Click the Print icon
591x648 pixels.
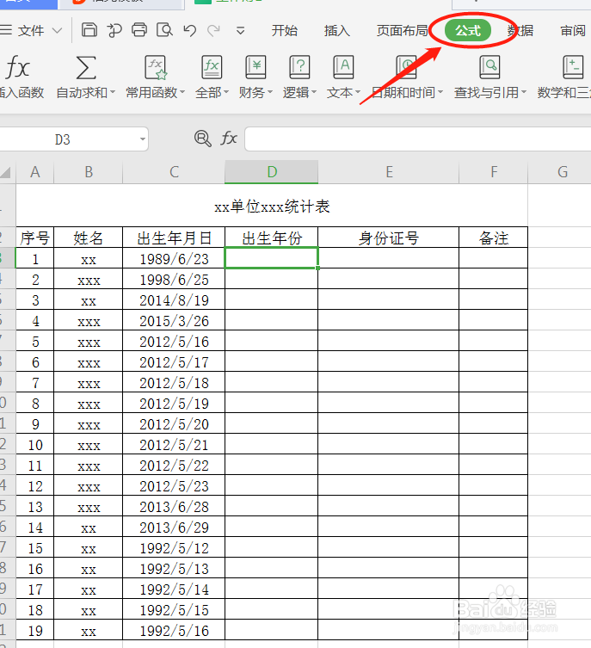pyautogui.click(x=139, y=30)
